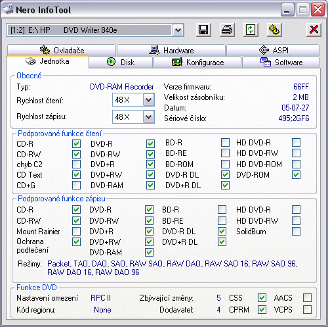Toggle CD-R checkbox in read functions
The image size is (328, 327).
coord(76,144)
